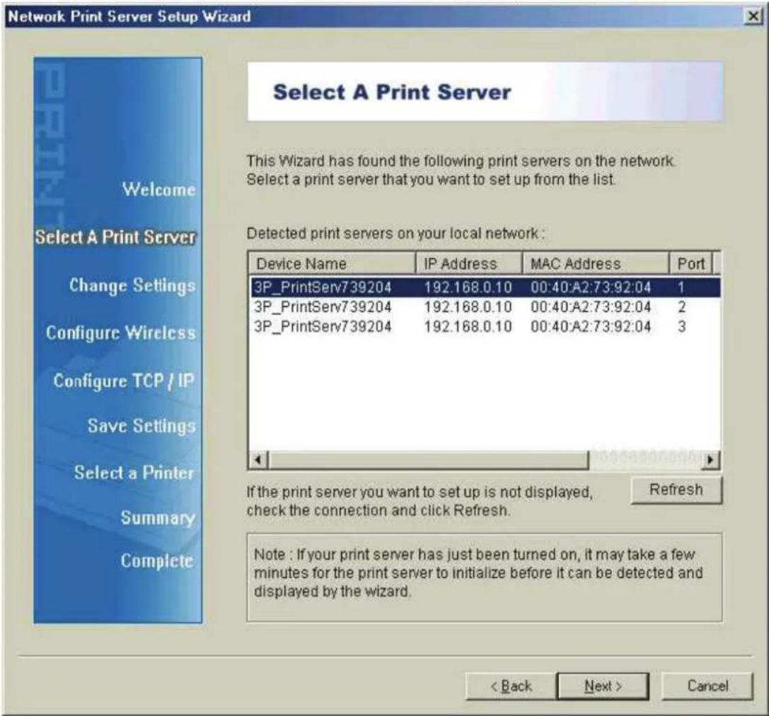
Task: Click the MAC Address column header
Action: [x=596, y=263]
